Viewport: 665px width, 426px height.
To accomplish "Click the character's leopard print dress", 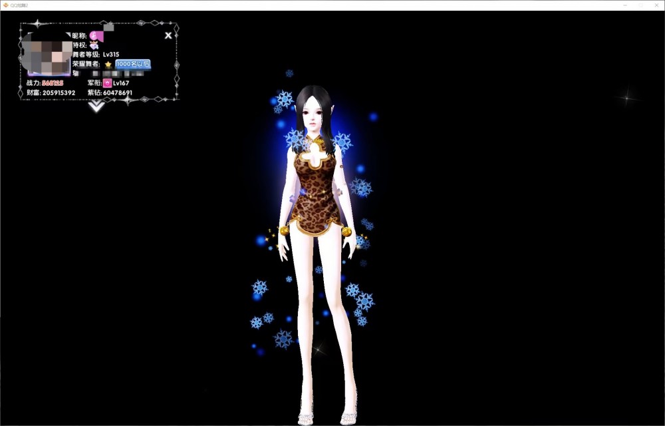I will point(317,193).
